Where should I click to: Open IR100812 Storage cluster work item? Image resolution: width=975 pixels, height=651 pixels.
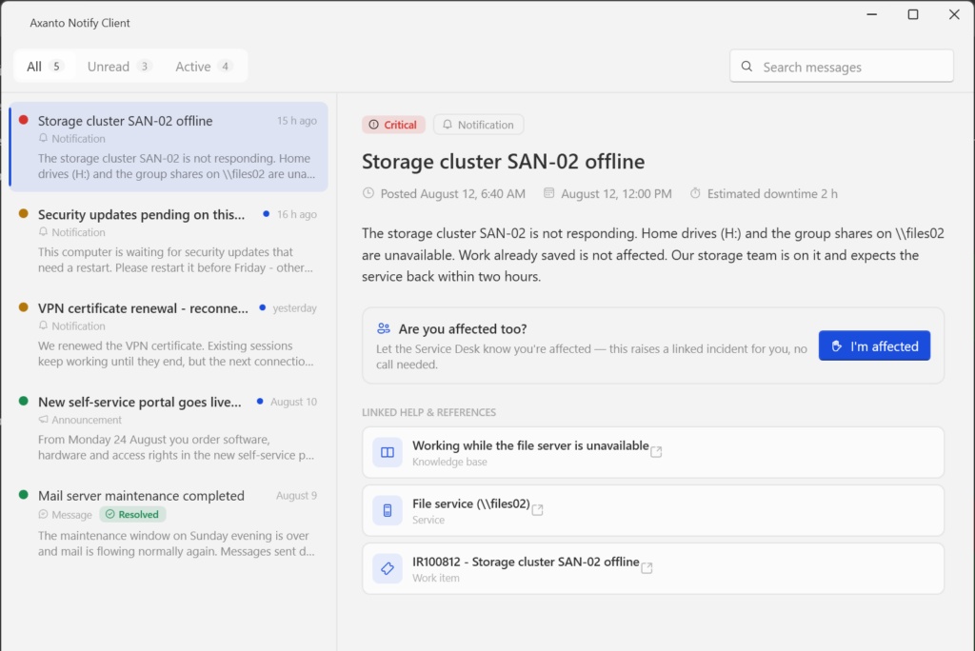(653, 568)
